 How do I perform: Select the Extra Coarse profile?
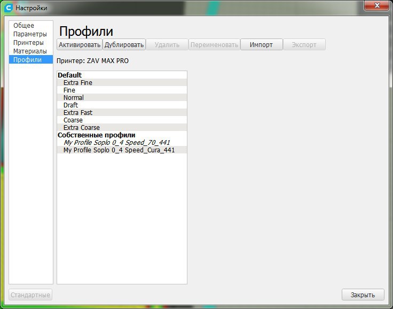tap(122, 128)
